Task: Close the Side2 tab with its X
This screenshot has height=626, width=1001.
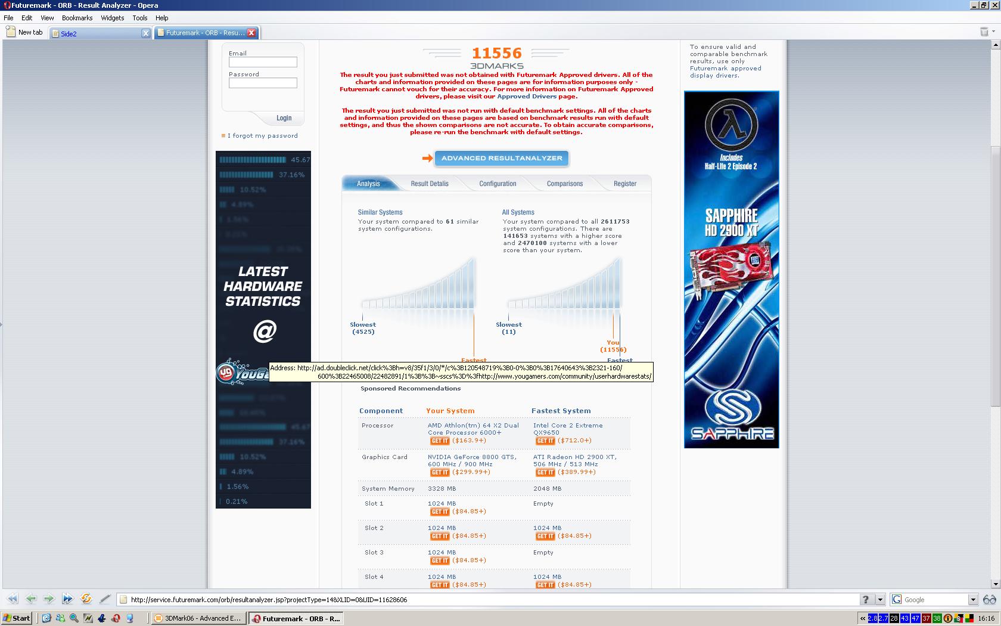Action: pos(145,33)
